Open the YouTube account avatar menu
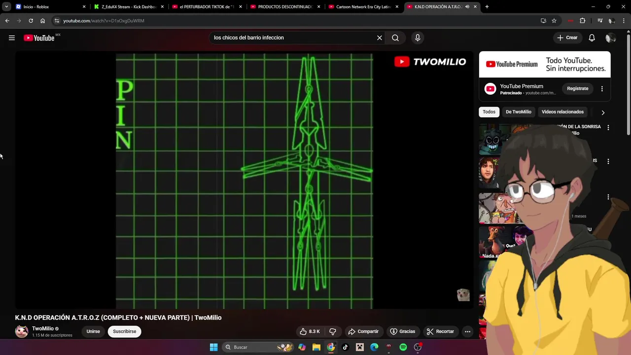 coord(611,38)
